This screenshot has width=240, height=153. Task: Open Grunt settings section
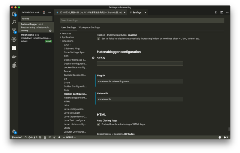click(67, 83)
